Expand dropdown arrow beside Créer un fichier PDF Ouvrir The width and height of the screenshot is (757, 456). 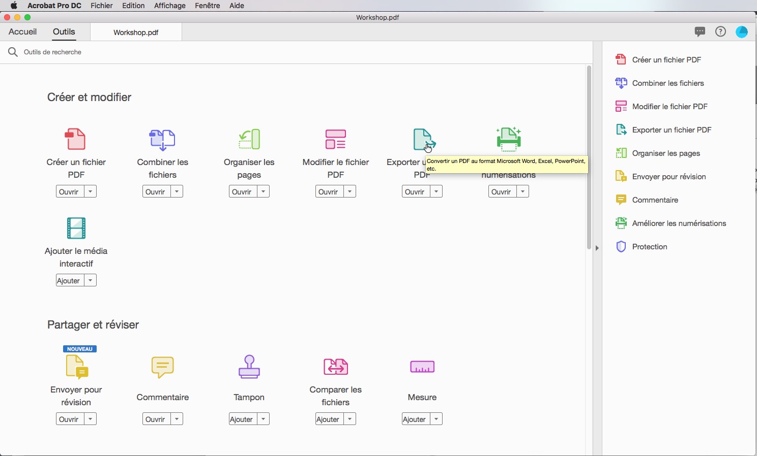click(90, 191)
